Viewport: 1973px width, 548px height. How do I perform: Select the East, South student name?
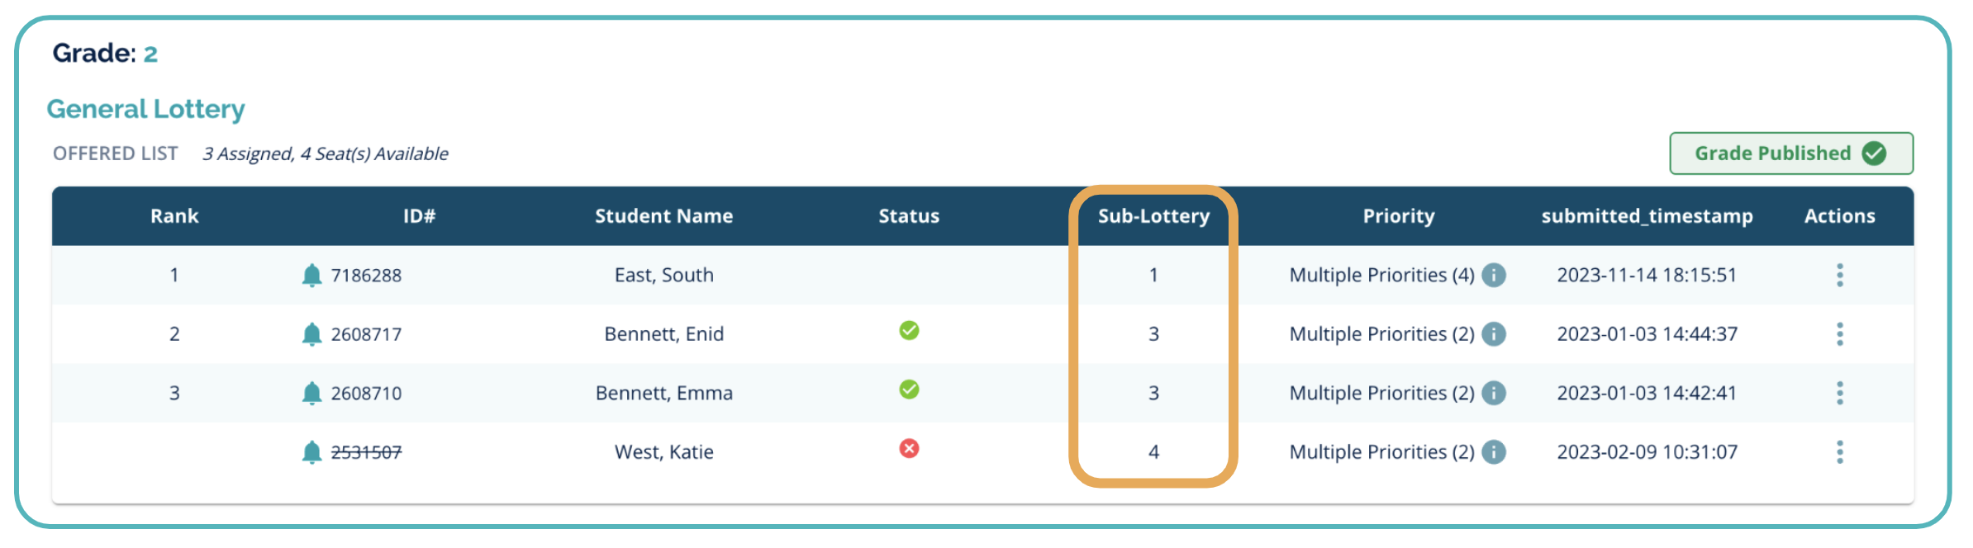[x=663, y=275]
